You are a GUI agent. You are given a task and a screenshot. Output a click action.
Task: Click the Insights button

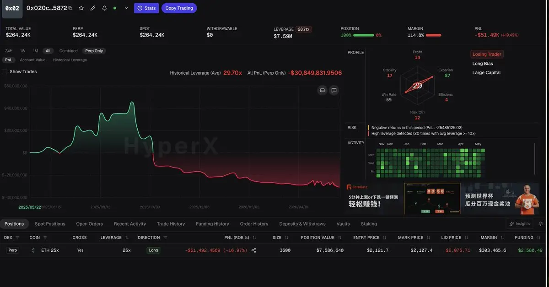click(520, 224)
